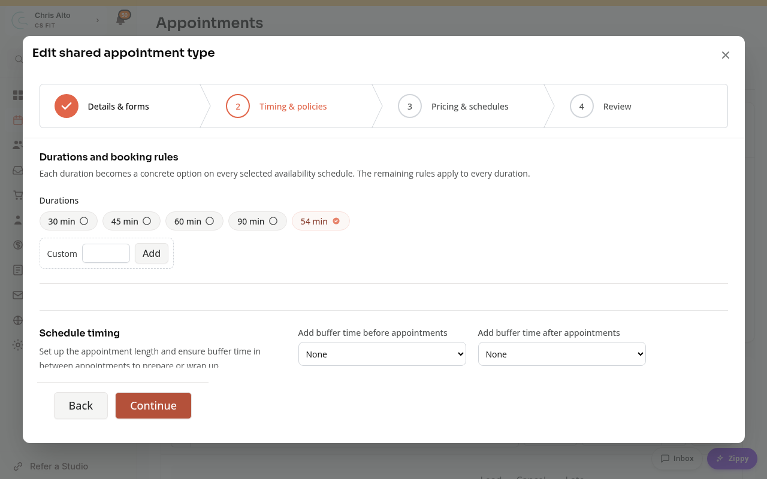Open the Review step
Image resolution: width=767 pixels, height=479 pixels.
point(635,106)
